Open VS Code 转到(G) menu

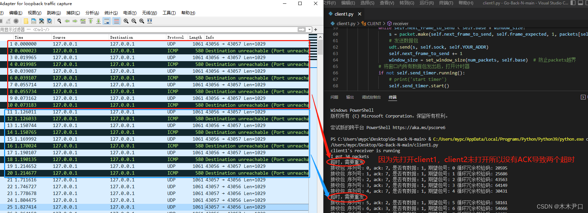(407, 3)
